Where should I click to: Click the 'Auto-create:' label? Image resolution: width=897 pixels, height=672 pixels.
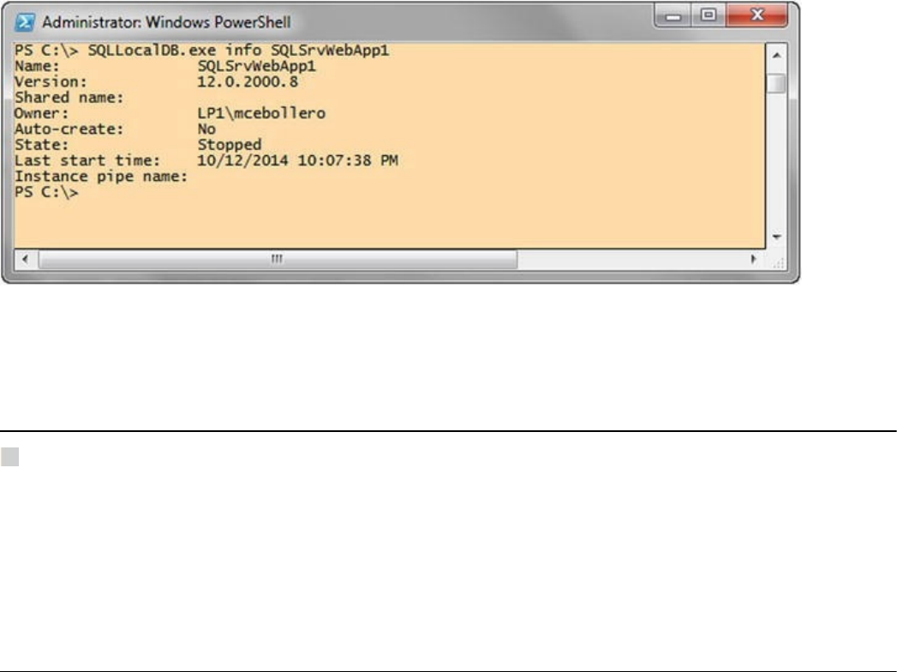pos(69,129)
